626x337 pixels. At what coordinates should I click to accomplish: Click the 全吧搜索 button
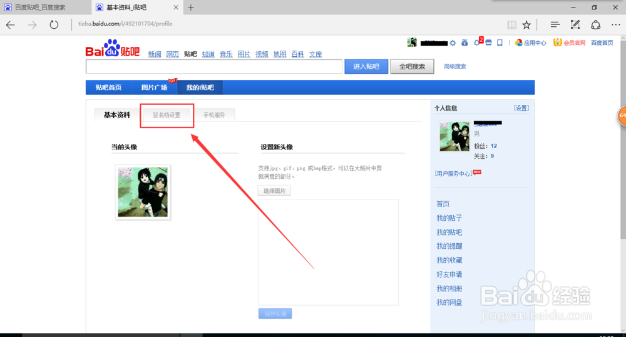(412, 66)
